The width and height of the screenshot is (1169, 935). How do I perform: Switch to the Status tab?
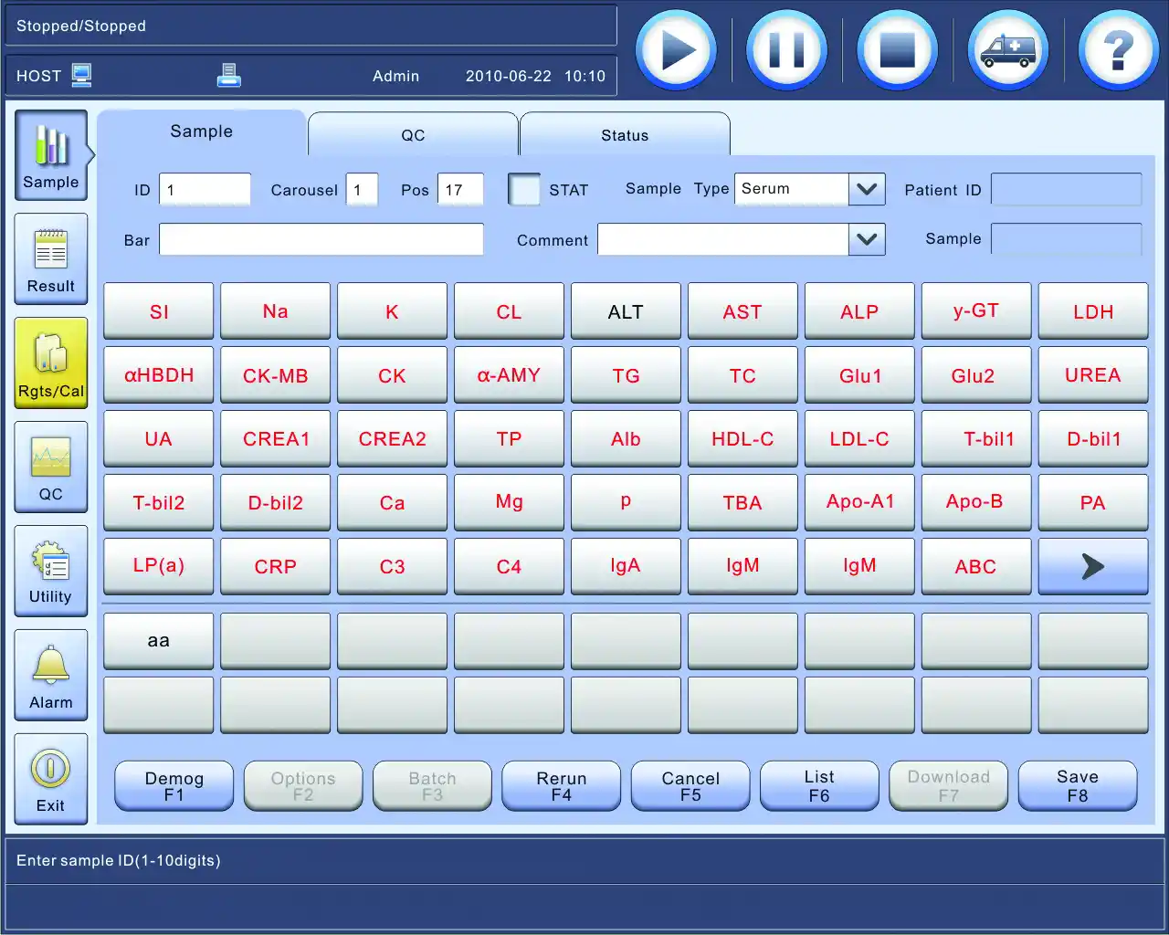point(625,135)
